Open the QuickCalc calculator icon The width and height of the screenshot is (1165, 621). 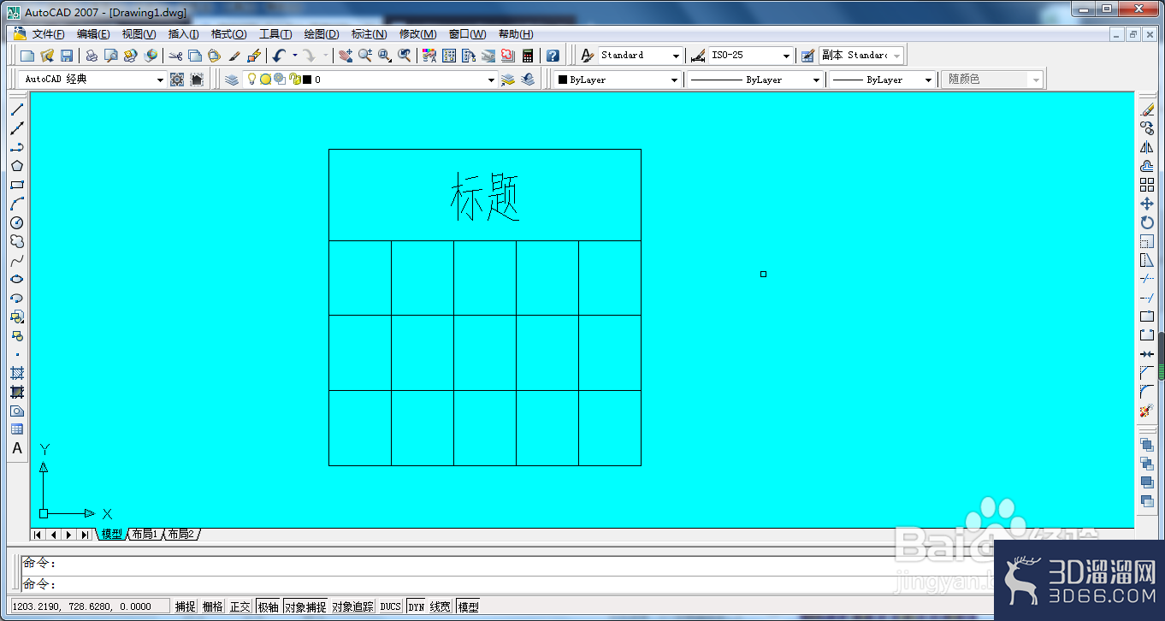(x=528, y=56)
